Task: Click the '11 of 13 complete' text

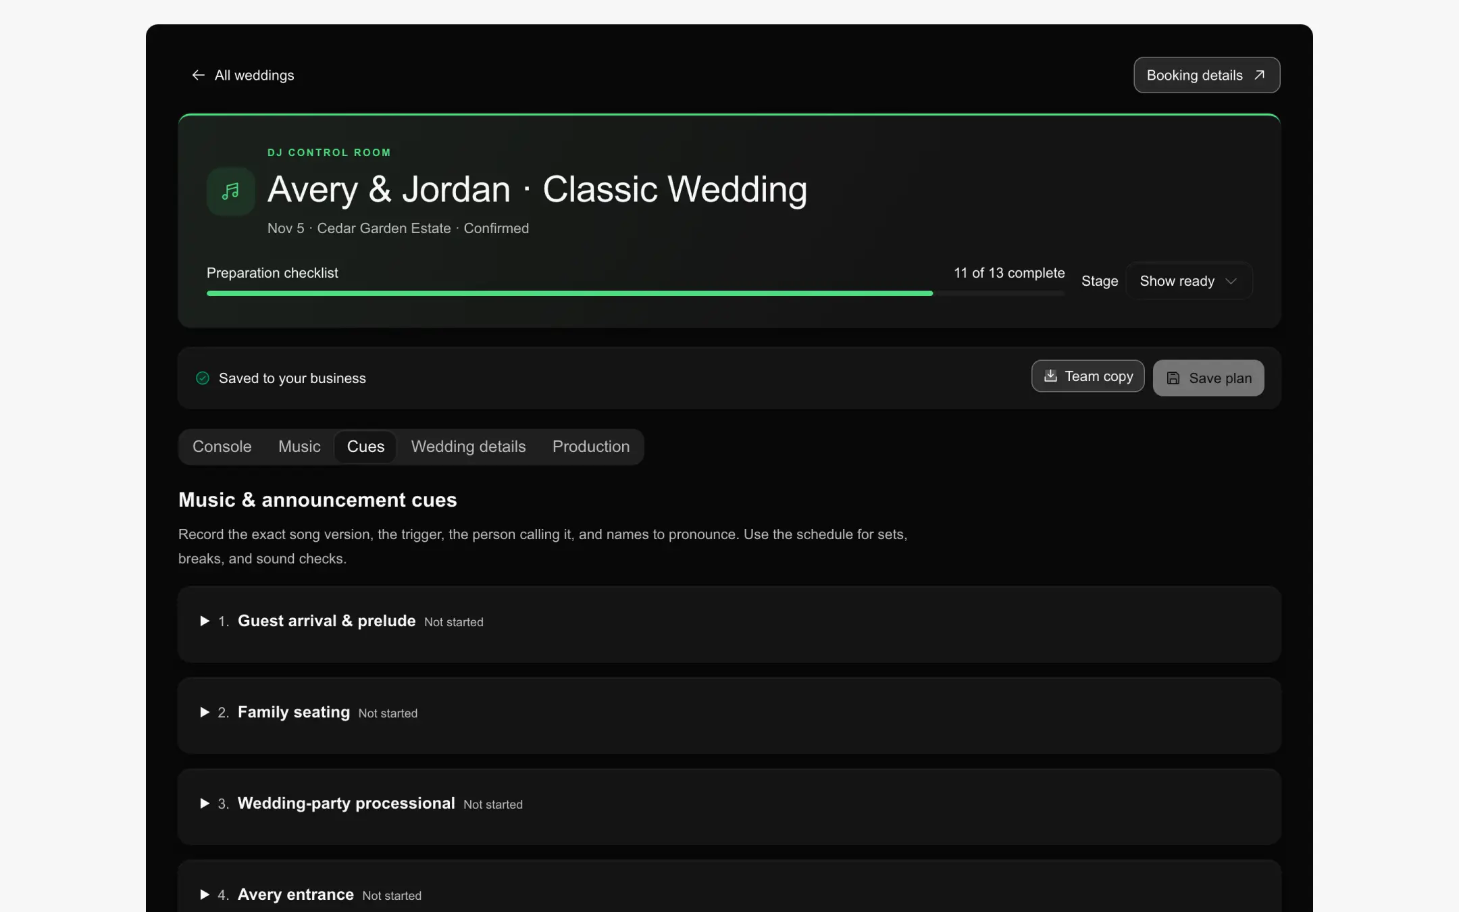Action: click(1009, 273)
